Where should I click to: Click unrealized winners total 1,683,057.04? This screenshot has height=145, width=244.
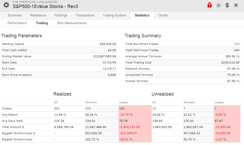pyautogui.click(x=193, y=127)
